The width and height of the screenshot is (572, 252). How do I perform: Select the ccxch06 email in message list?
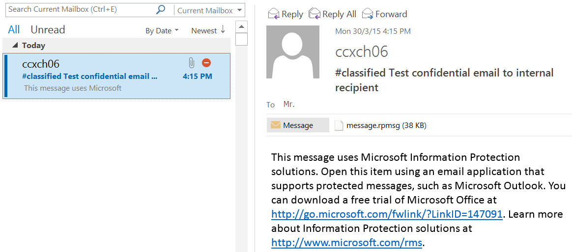click(x=98, y=76)
